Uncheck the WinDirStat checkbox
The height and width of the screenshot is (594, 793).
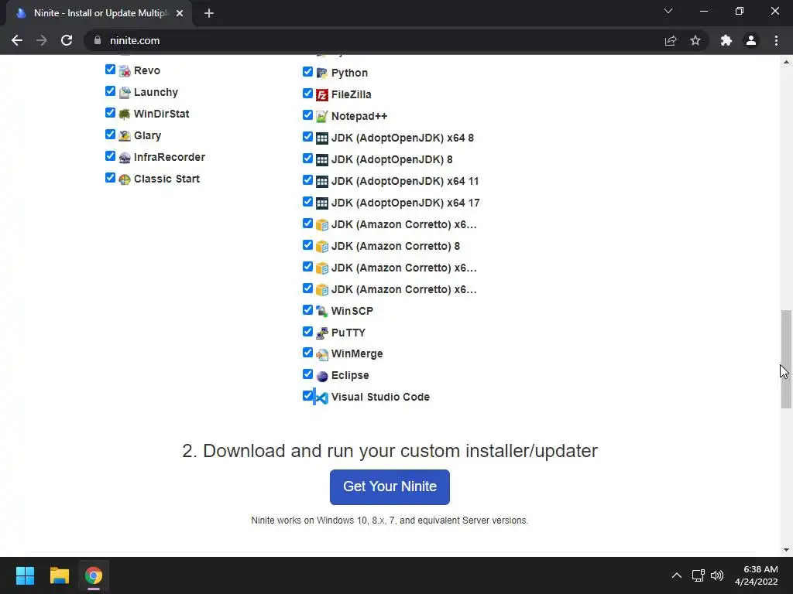click(110, 113)
